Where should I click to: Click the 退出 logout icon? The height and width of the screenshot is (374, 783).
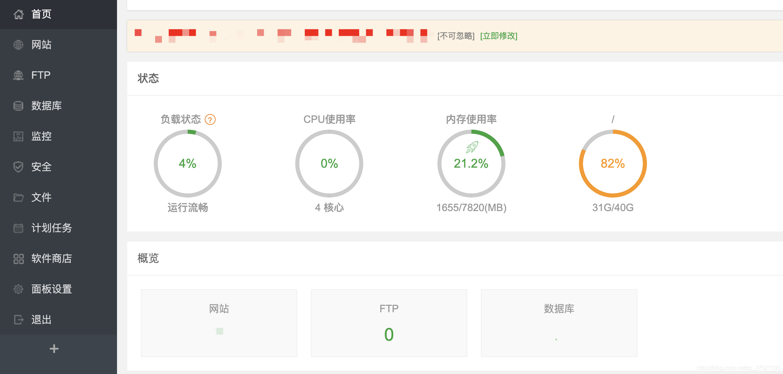pyautogui.click(x=18, y=320)
